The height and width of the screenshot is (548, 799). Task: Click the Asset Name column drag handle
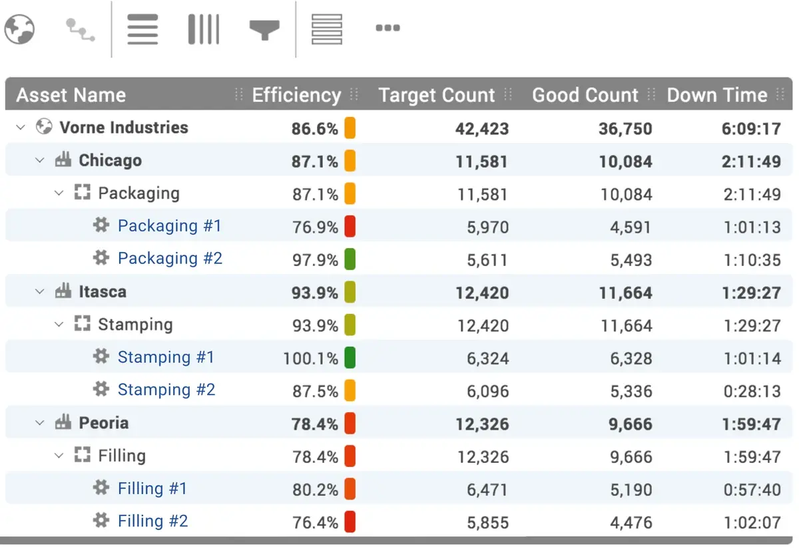239,95
